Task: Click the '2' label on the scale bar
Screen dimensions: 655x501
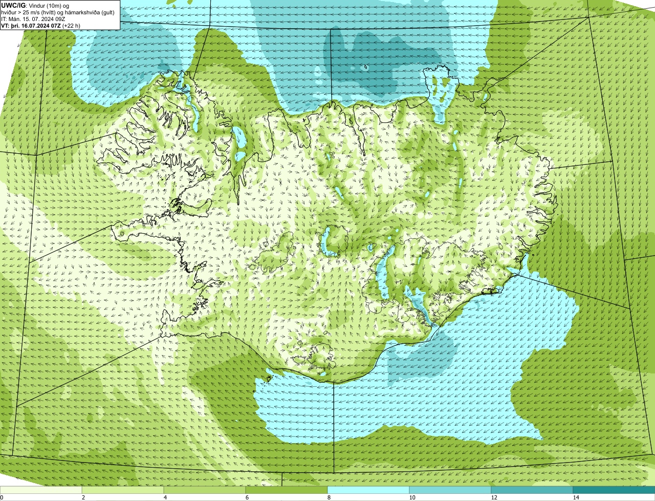Action: click(83, 497)
